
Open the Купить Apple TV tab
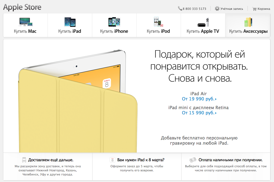[203, 25]
